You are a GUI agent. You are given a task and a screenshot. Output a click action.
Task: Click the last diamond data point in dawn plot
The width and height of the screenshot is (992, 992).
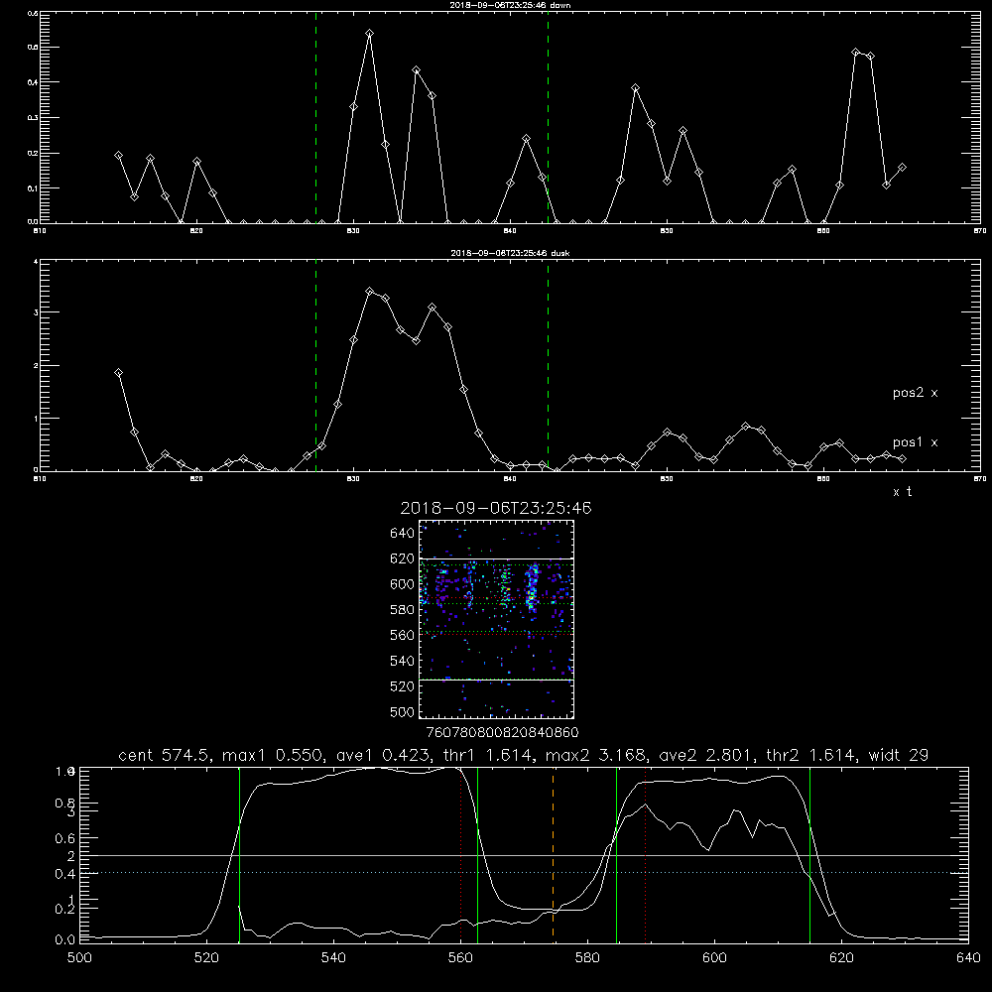tap(902, 168)
